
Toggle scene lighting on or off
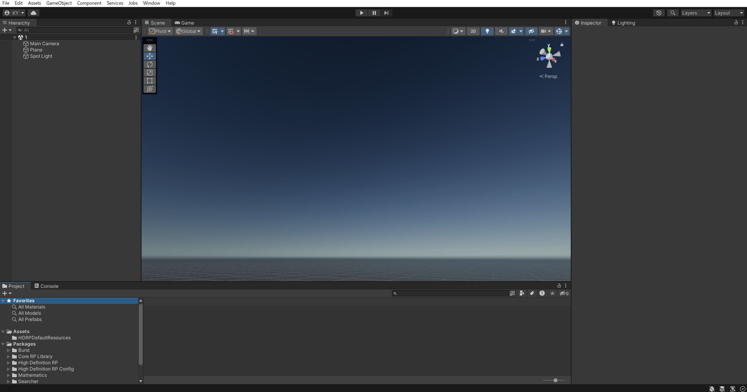[487, 31]
